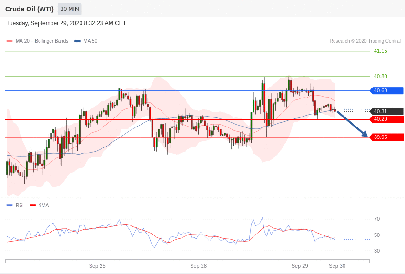The width and height of the screenshot is (405, 274).
Task: Click the RSI 70 level label
Action: pos(377,219)
